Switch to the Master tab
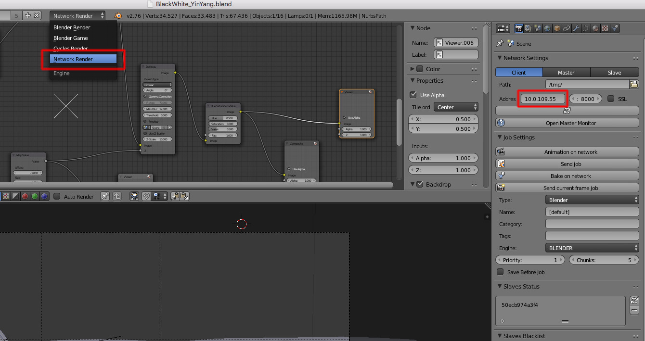The width and height of the screenshot is (645, 341). 566,73
